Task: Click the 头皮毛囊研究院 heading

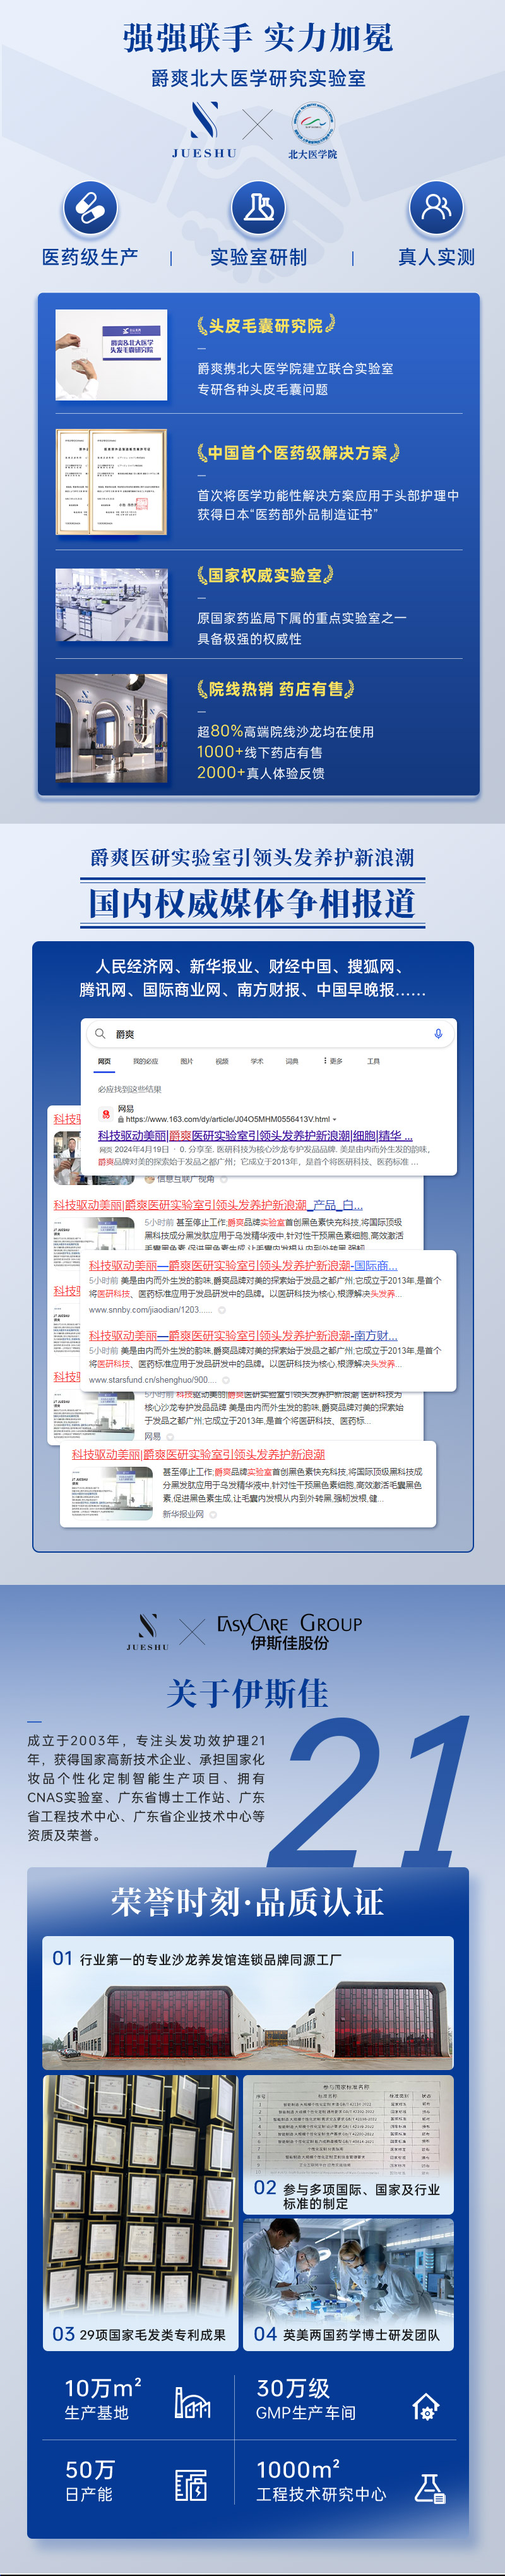Action: [265, 325]
